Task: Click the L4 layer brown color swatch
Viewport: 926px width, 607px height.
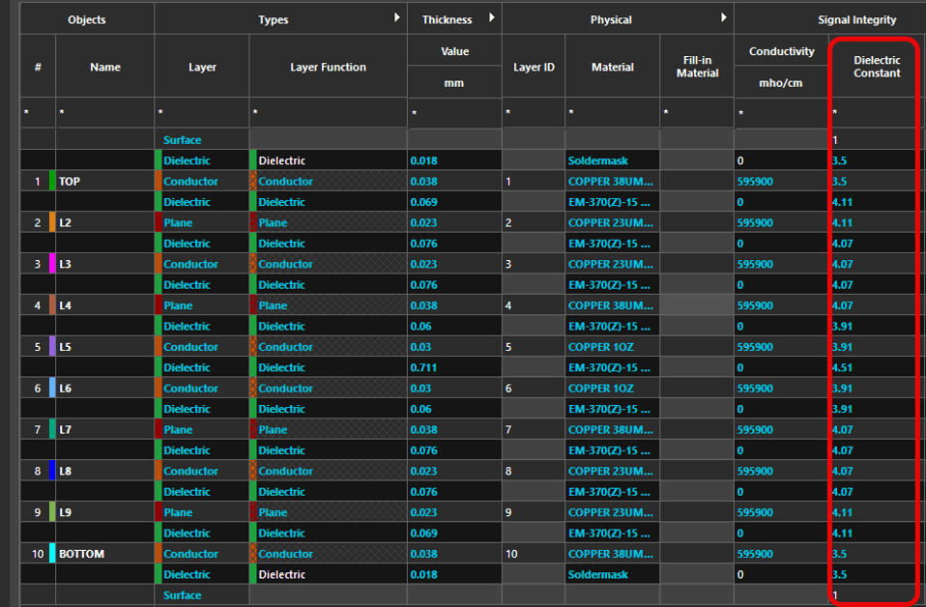Action: (x=52, y=304)
